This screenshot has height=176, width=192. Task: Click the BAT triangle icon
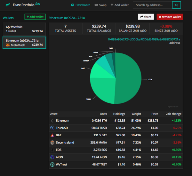click(52, 135)
